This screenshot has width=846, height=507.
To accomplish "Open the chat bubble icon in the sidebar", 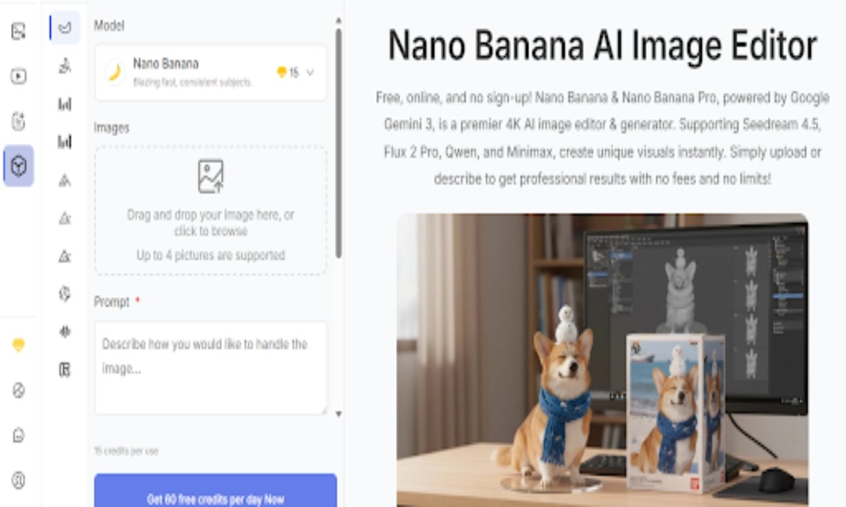I will [19, 435].
